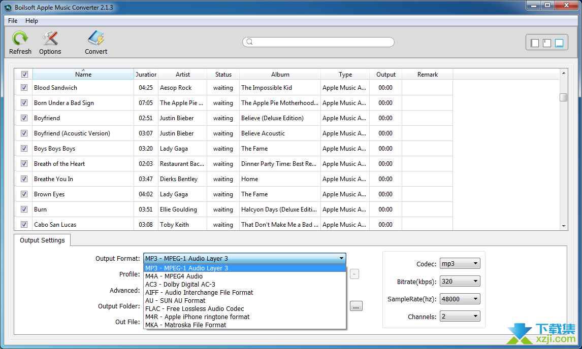Viewport: 582px width, 349px height.
Task: Sort tracks by the Name column header
Action: [x=83, y=74]
